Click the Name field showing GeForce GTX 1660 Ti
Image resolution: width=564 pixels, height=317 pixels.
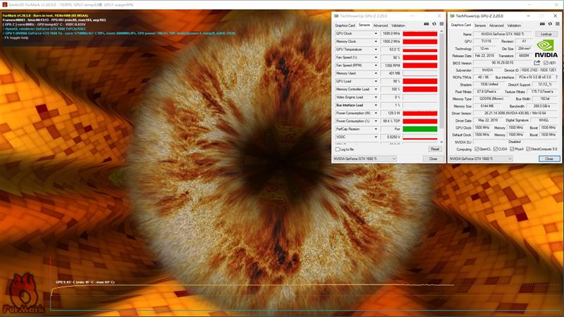(x=503, y=34)
